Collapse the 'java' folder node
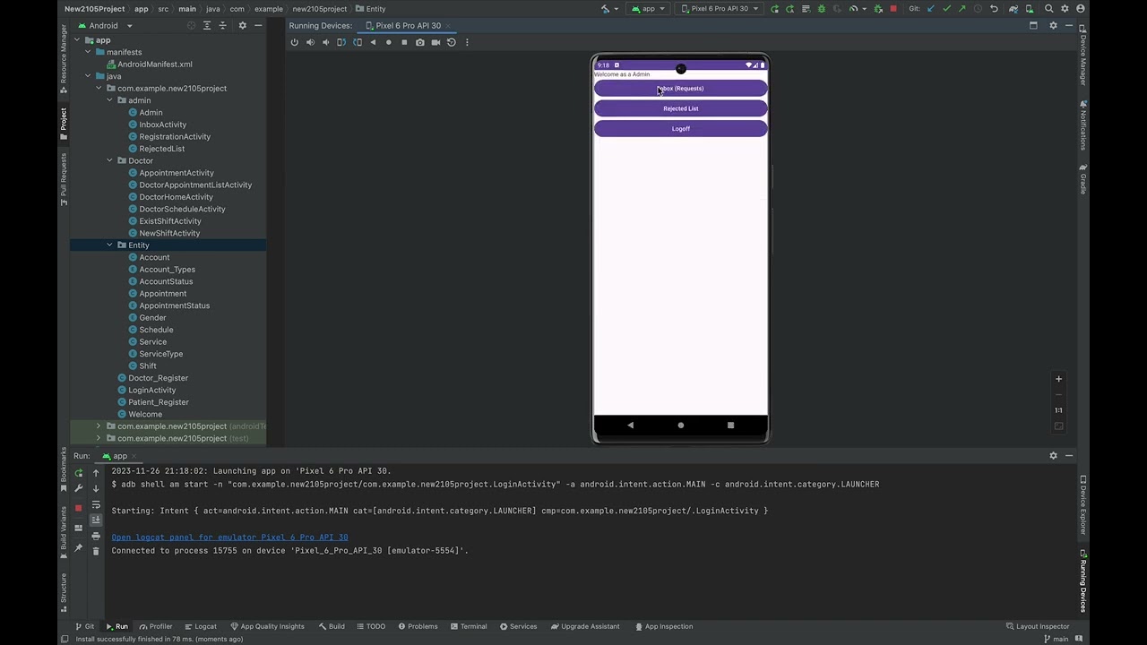 point(88,76)
